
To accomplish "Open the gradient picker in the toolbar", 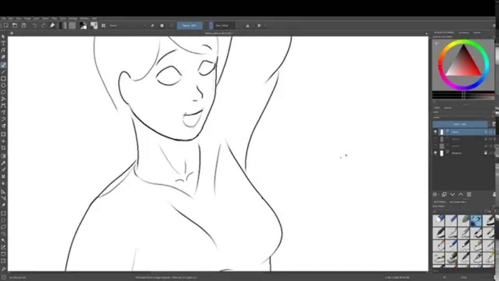I will (x=63, y=25).
